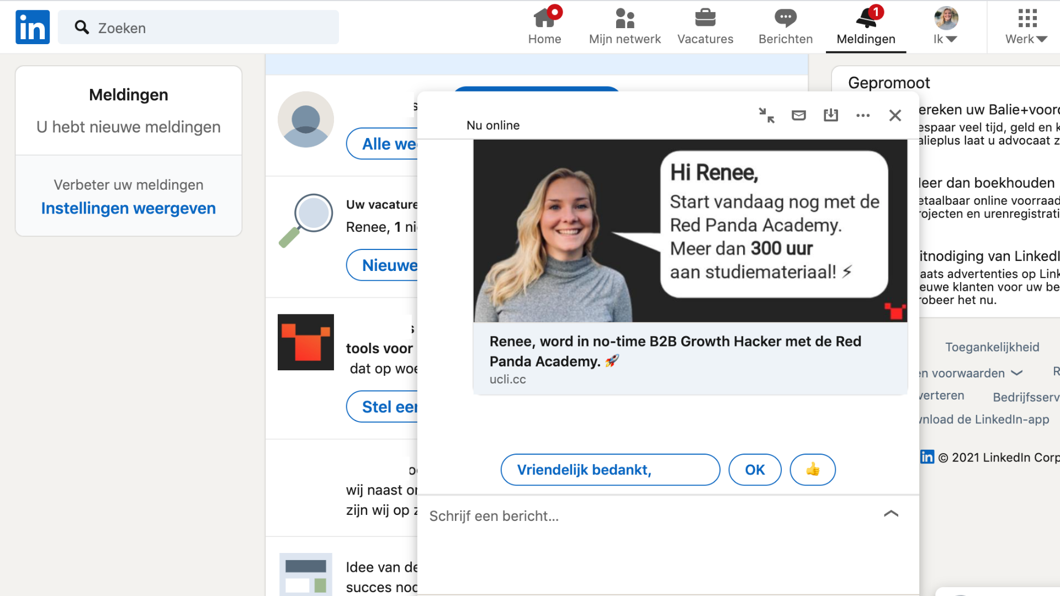Click the Nieuwe… vacancies button

click(x=382, y=265)
